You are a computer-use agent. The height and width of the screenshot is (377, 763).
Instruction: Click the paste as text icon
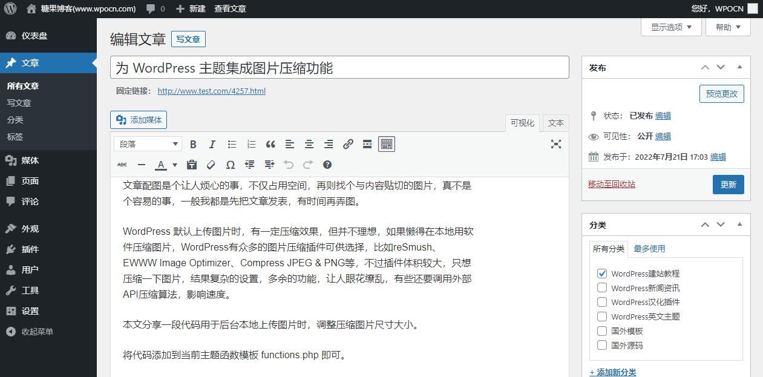192,165
